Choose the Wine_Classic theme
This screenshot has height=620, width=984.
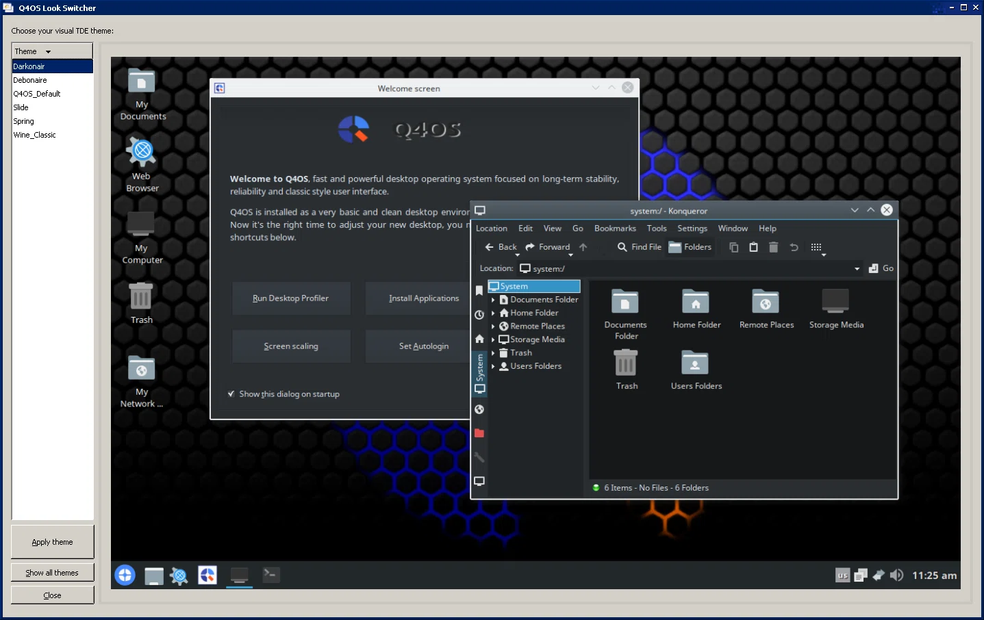(53, 135)
